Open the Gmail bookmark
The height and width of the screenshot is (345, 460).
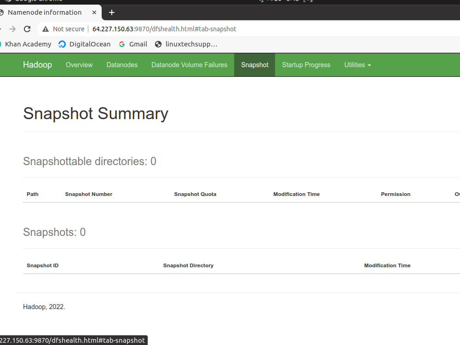pyautogui.click(x=133, y=44)
